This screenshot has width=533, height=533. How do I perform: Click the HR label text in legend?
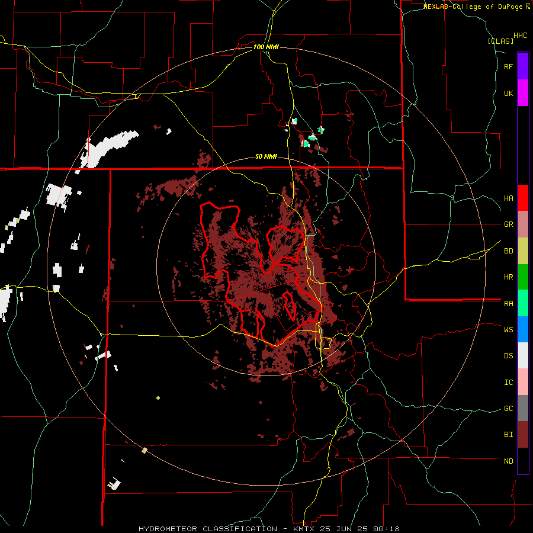[x=509, y=277]
